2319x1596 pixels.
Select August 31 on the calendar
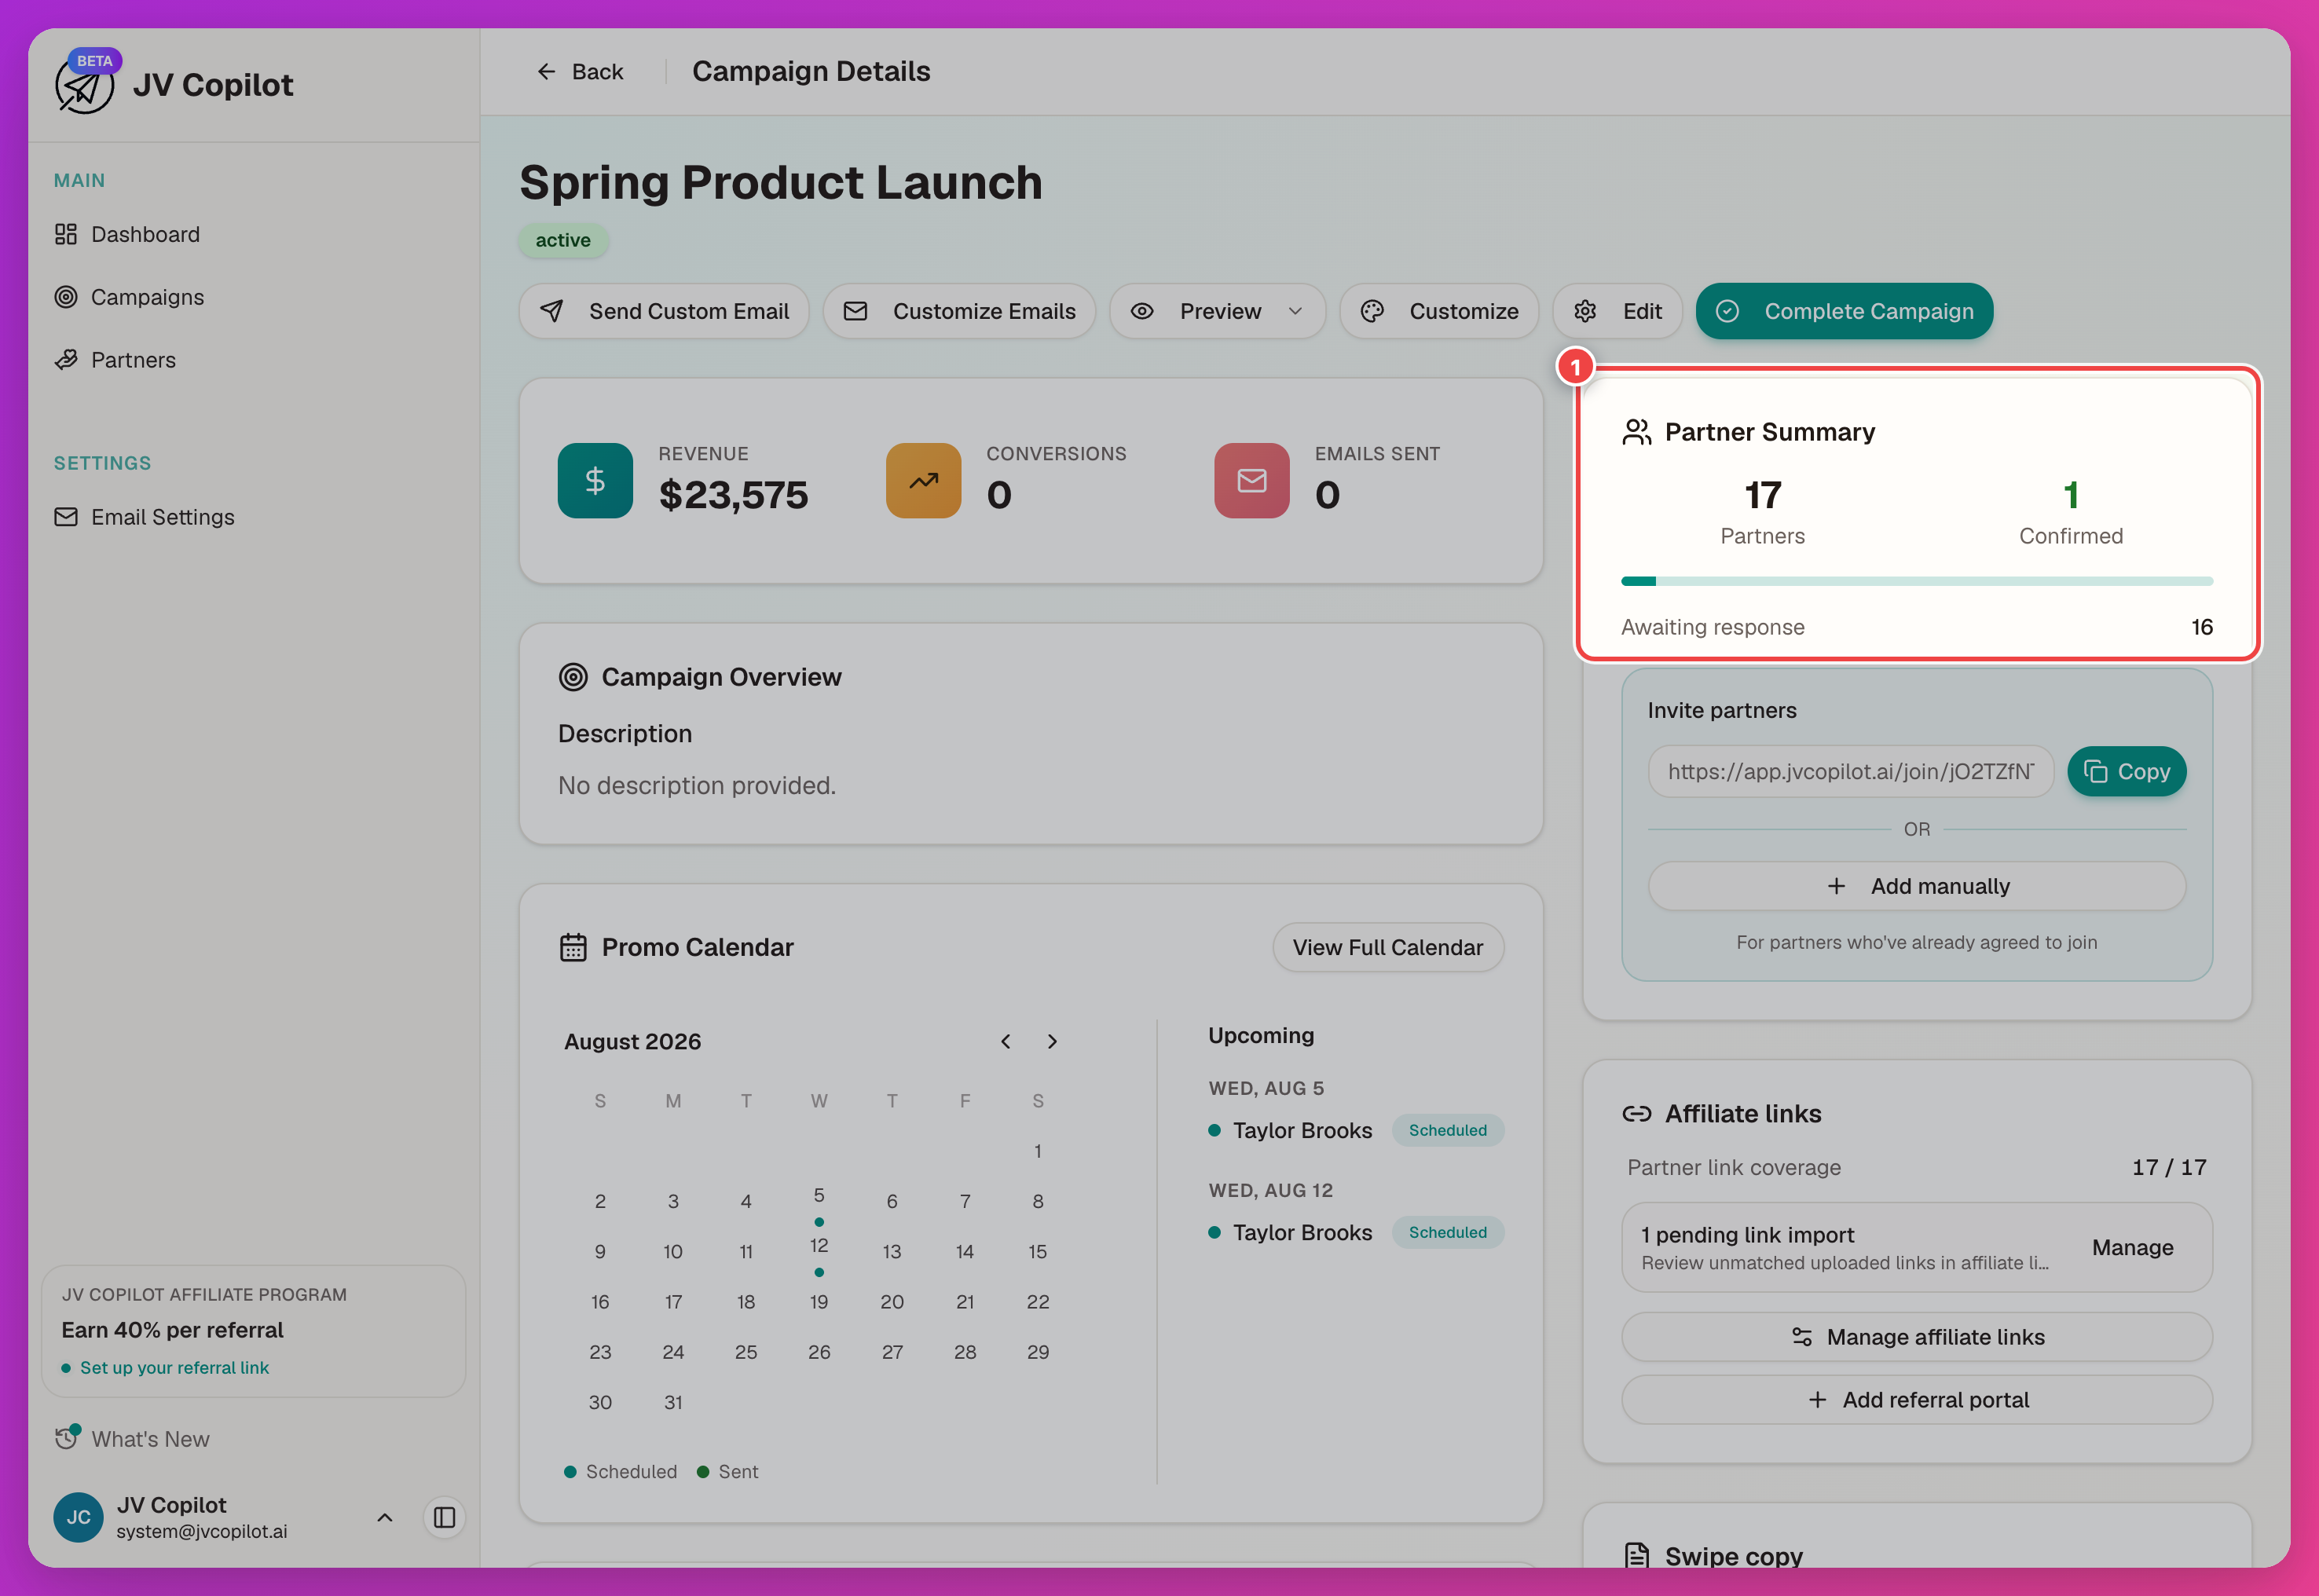tap(673, 1402)
